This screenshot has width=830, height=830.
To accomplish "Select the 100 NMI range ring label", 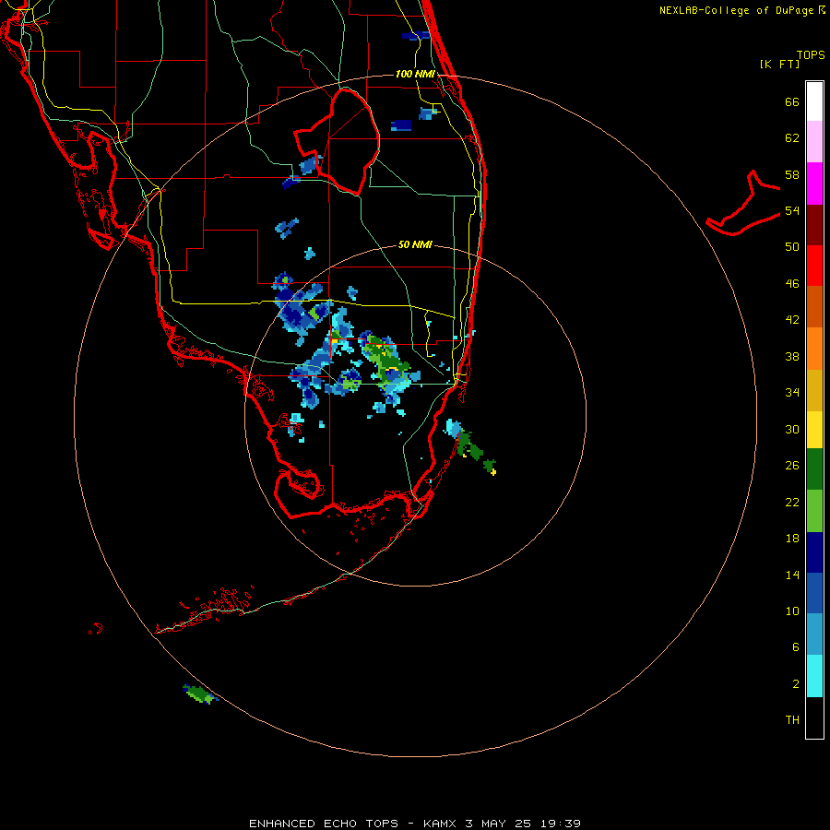I will 415,74.
